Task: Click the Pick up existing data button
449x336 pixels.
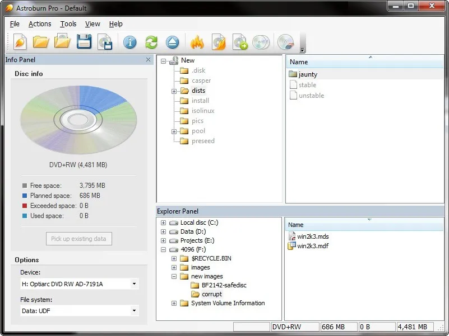Action: 78,238
